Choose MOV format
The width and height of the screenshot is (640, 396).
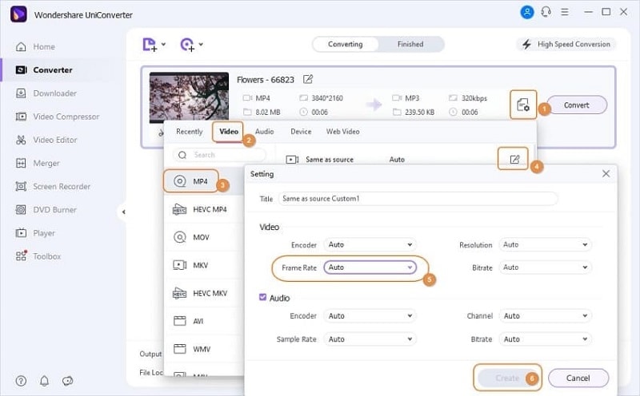pyautogui.click(x=204, y=237)
